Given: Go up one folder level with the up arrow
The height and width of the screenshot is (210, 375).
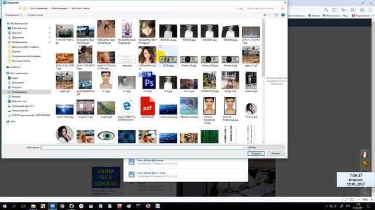Looking at the screenshot, I should pos(19,8).
